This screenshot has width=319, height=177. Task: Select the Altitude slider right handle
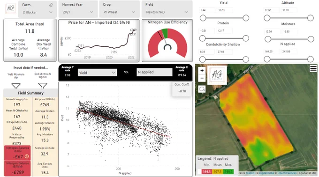311,18
